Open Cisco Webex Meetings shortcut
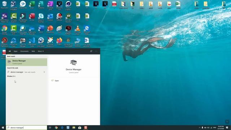 click(x=23, y=30)
